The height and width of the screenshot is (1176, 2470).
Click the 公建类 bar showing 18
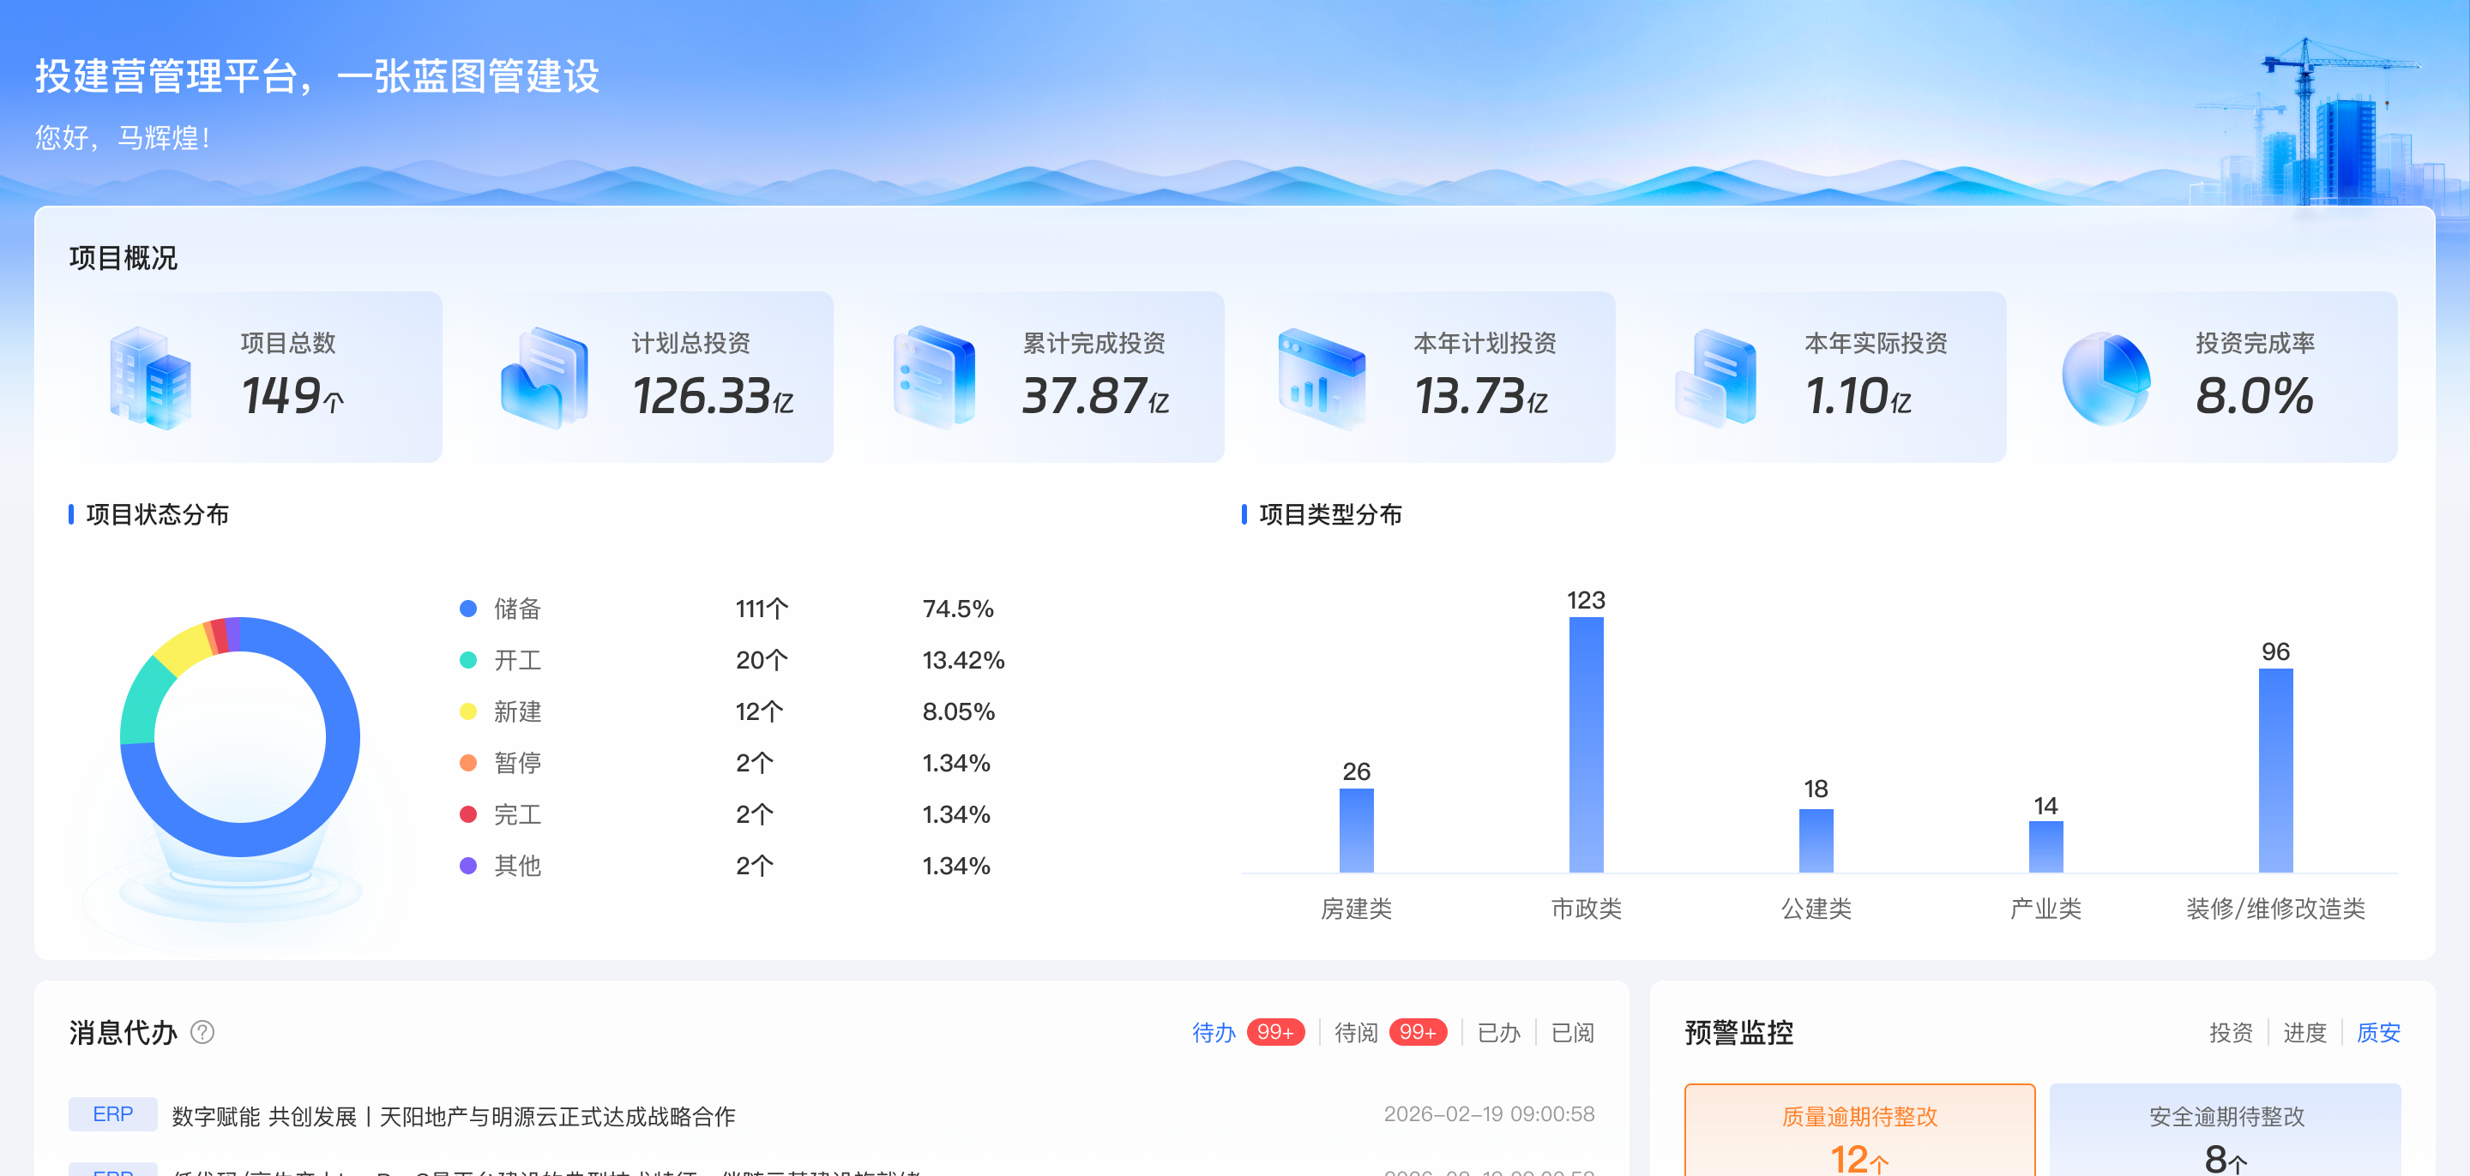pos(1815,841)
